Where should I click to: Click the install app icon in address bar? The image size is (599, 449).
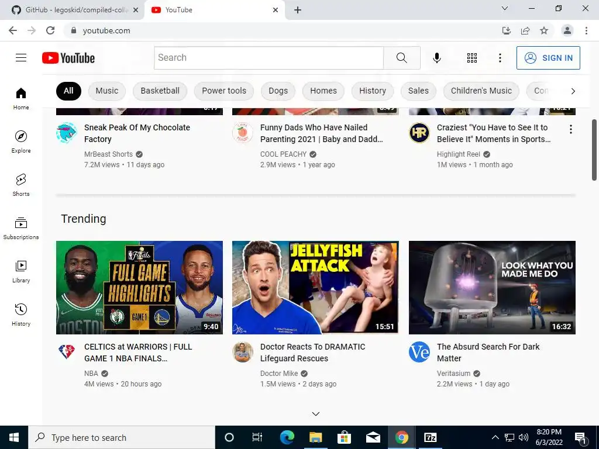tap(507, 30)
